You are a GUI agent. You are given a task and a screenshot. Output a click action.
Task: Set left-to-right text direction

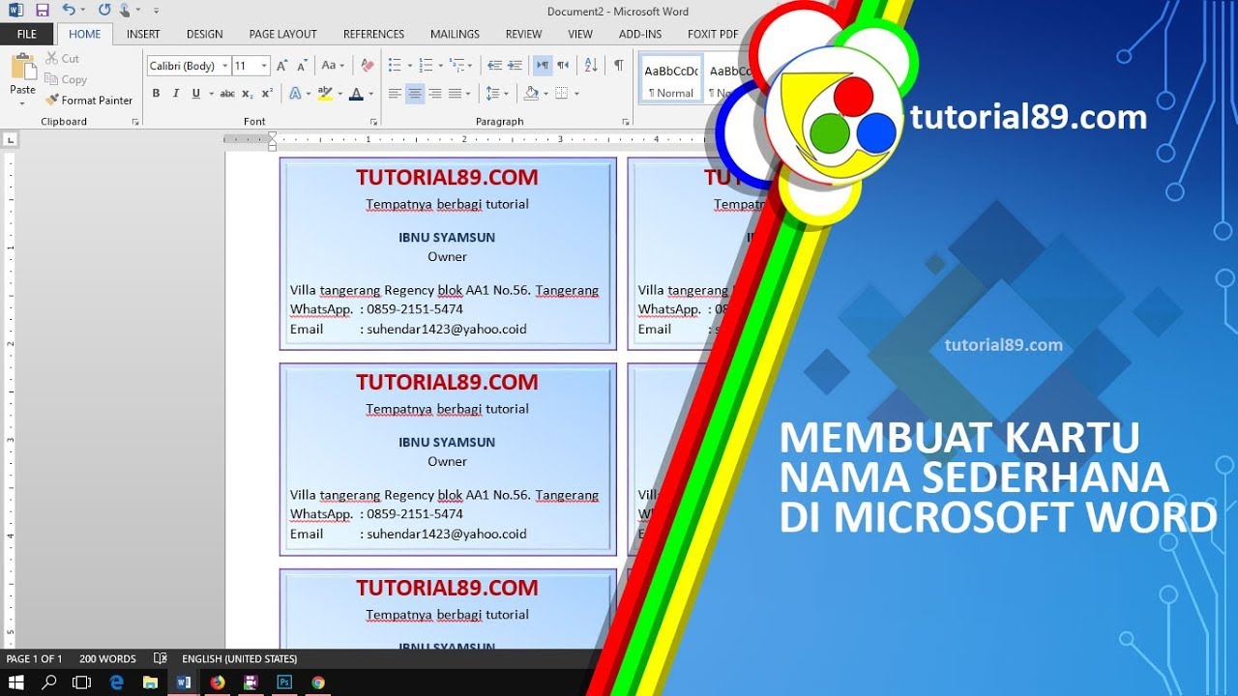pos(543,66)
